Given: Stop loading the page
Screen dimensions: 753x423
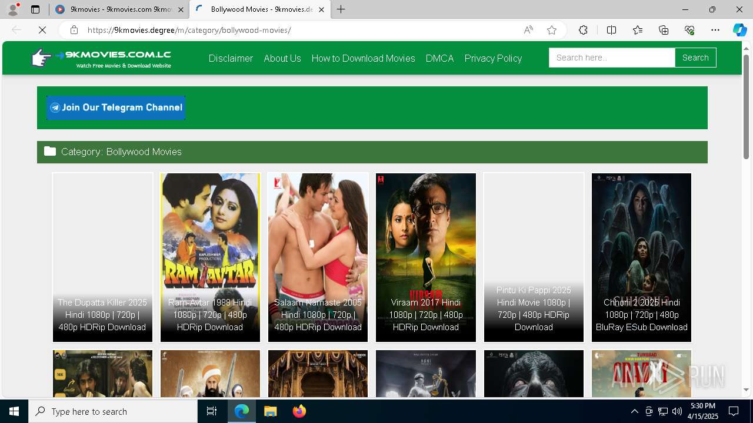Looking at the screenshot, I should point(42,30).
